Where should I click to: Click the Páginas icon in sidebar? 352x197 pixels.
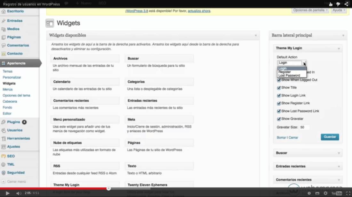click(4, 37)
